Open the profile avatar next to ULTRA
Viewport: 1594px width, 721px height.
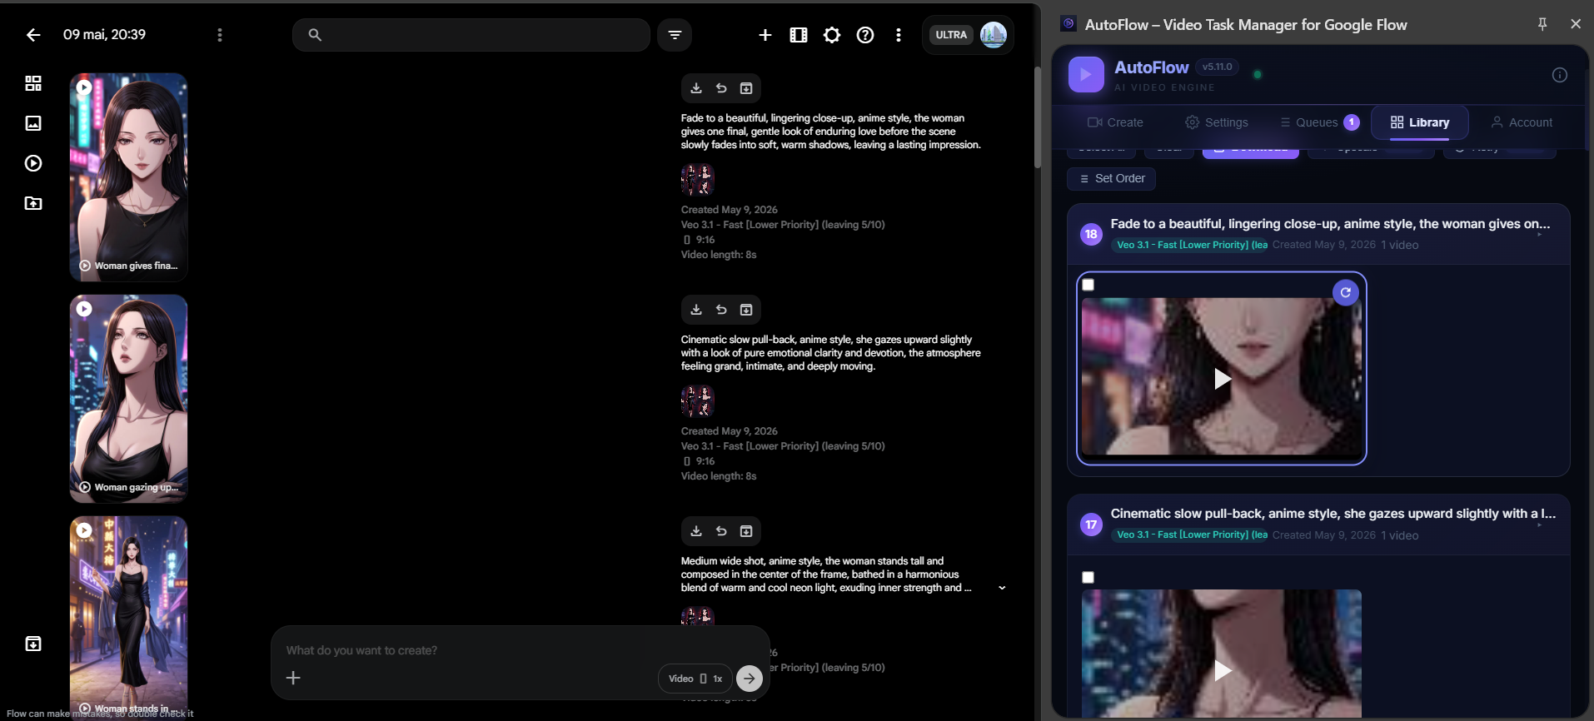pyautogui.click(x=994, y=35)
